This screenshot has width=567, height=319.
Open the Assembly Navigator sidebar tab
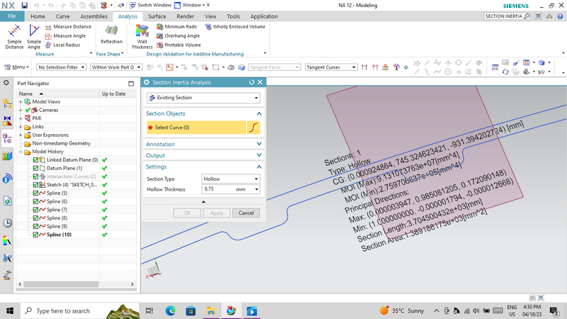pyautogui.click(x=7, y=103)
